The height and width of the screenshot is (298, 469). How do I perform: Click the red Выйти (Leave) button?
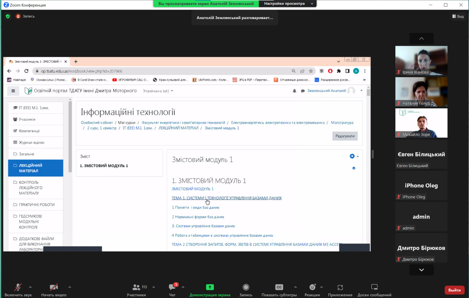pyautogui.click(x=454, y=290)
